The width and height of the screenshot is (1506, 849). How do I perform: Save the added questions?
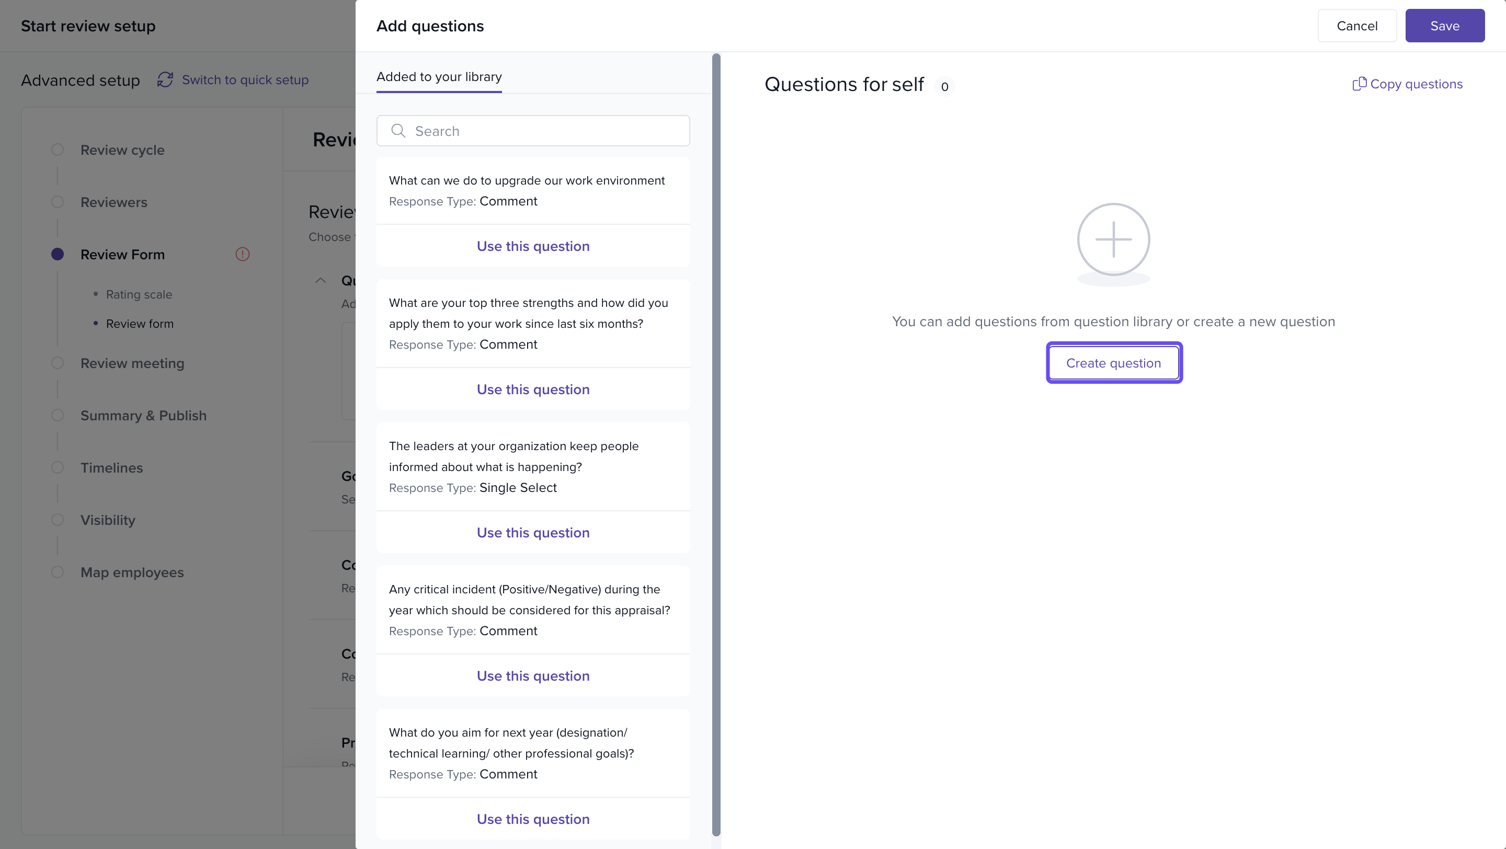[x=1444, y=26]
